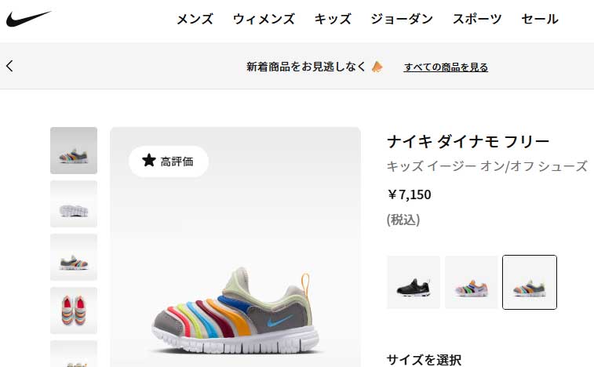594x367 pixels.
Task: Select the black shoe color variant
Action: coord(414,282)
